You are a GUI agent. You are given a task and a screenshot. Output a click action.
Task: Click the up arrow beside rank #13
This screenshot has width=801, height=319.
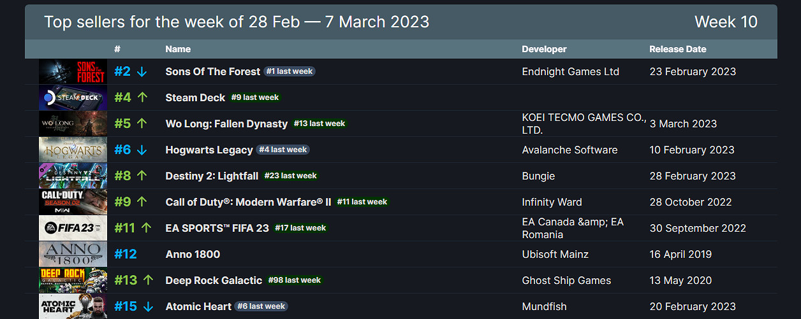[x=148, y=280]
